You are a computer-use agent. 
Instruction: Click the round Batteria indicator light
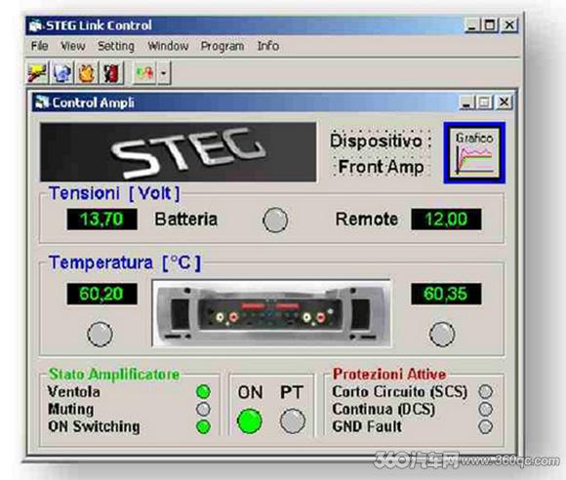click(275, 220)
